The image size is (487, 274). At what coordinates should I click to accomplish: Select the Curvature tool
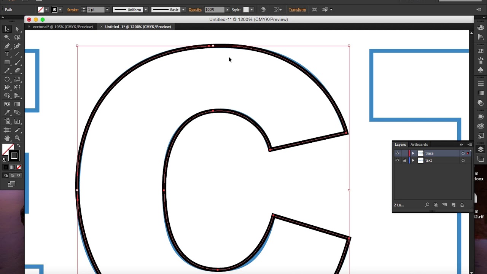point(17,46)
